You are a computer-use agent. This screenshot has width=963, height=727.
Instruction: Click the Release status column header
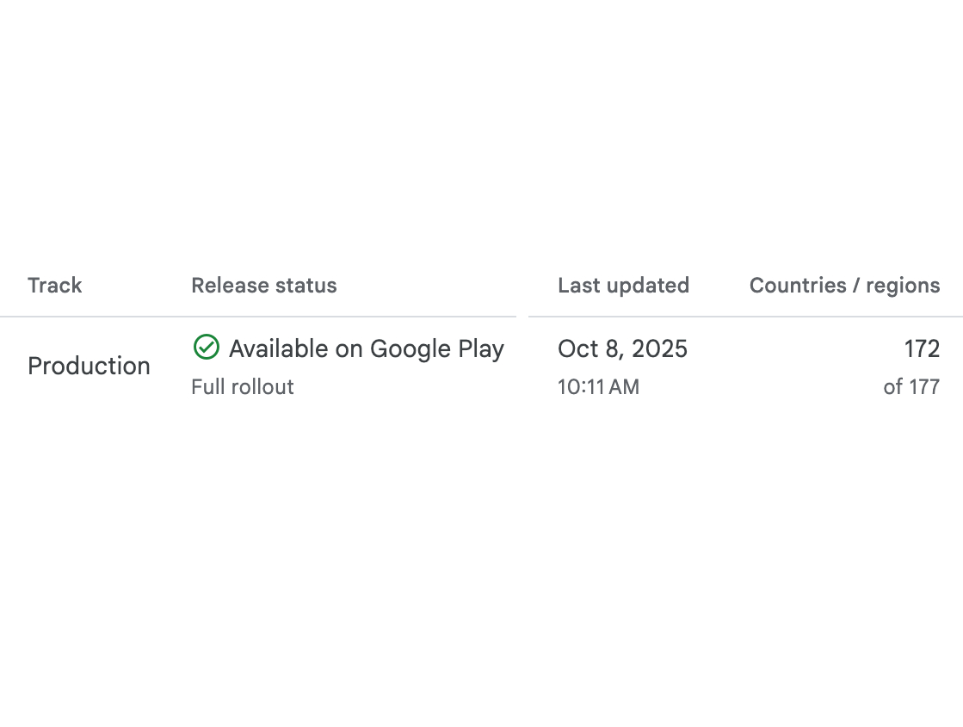click(x=263, y=286)
